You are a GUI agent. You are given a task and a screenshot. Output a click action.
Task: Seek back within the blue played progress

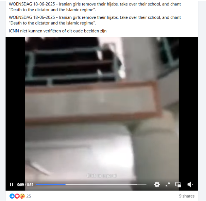(51, 184)
